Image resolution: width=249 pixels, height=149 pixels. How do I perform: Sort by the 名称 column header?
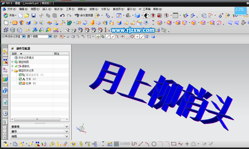pos(31,54)
